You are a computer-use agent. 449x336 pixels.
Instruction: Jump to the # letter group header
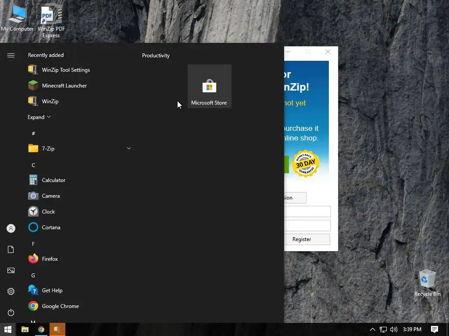click(33, 133)
